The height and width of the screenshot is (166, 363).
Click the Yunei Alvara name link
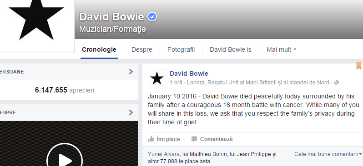click(163, 154)
